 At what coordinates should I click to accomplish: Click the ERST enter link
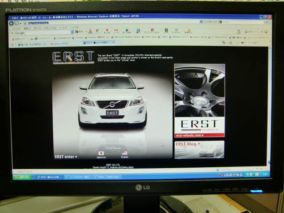(66, 157)
